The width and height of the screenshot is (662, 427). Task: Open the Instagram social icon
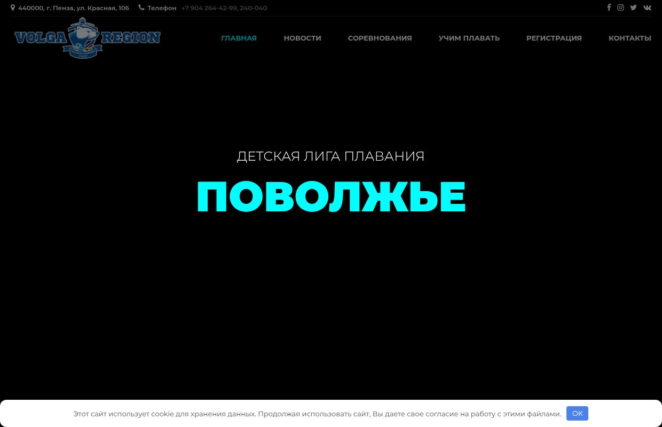(x=620, y=7)
